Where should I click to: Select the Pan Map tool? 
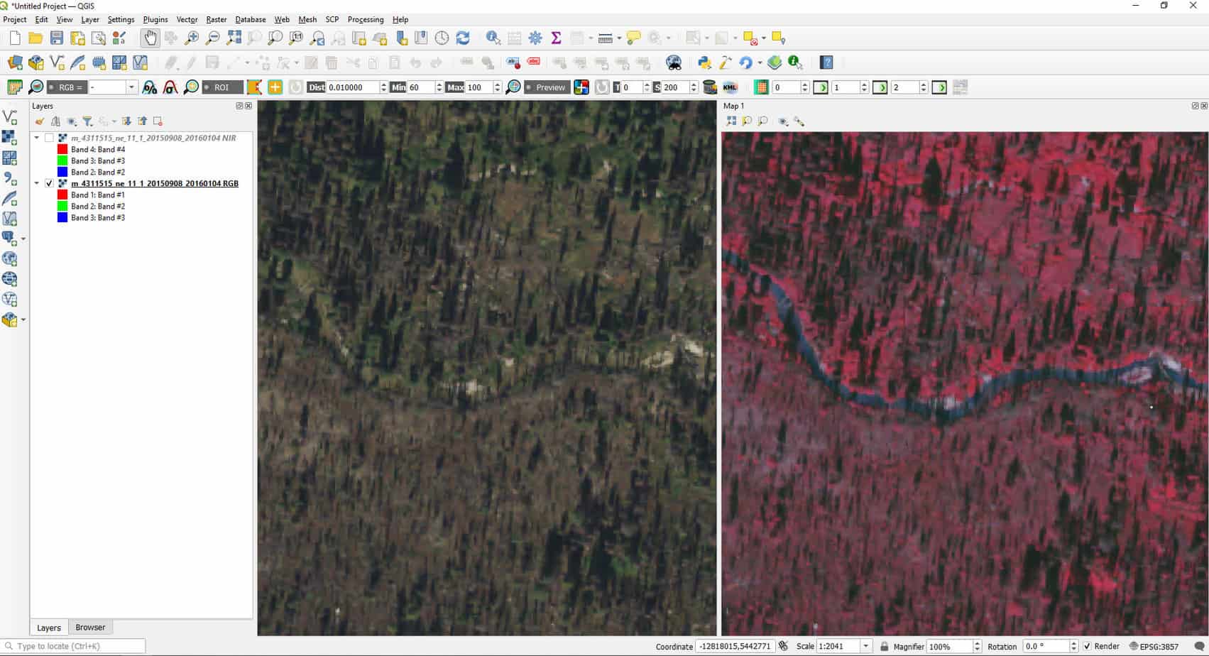(150, 38)
